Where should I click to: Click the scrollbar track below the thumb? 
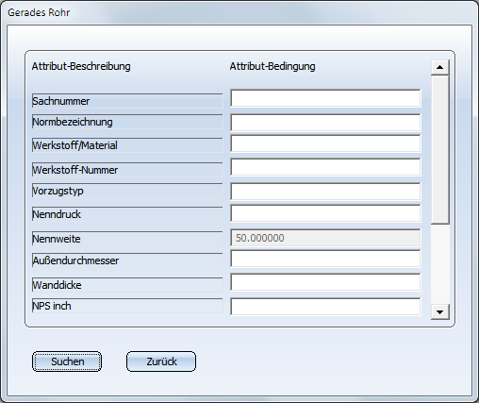pos(439,264)
